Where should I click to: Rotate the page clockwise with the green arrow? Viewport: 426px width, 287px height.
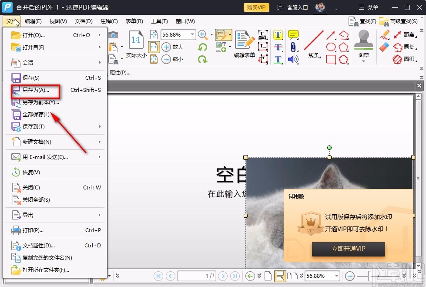coord(202,59)
